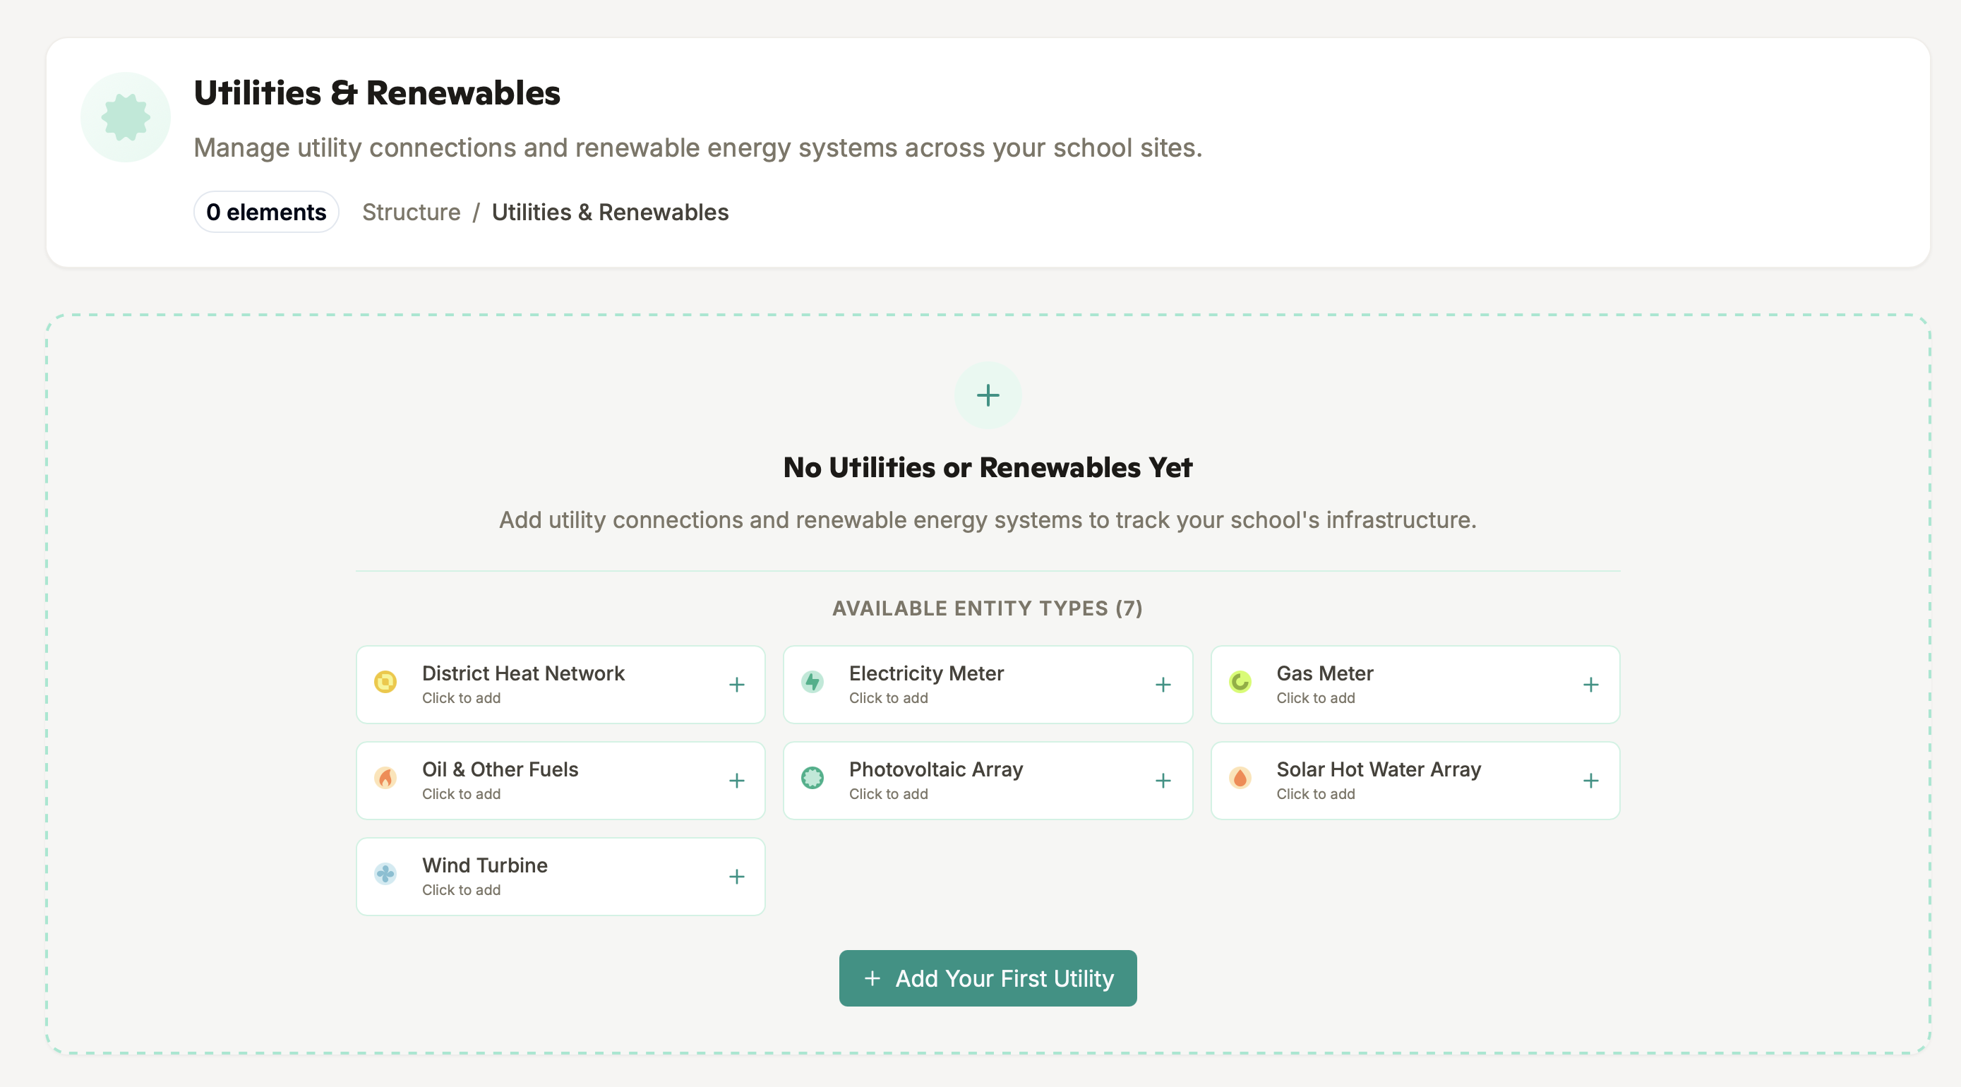Click the Utilities & Renewables header badge icon
This screenshot has height=1087, width=1961.
point(126,117)
